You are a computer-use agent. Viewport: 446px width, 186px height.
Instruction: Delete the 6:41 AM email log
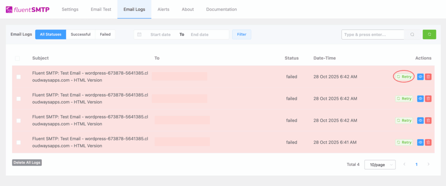pos(428,142)
